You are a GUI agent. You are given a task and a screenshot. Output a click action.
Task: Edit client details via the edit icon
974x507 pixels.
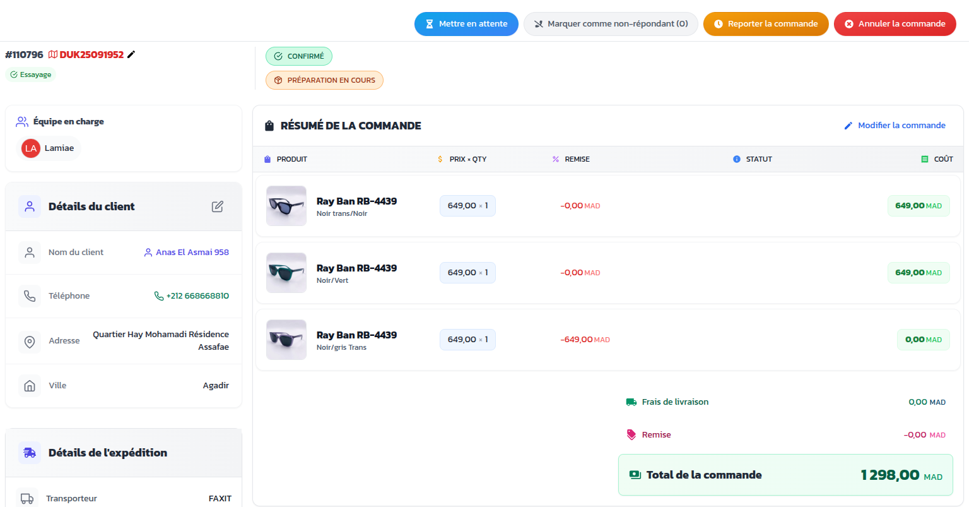[x=218, y=206]
